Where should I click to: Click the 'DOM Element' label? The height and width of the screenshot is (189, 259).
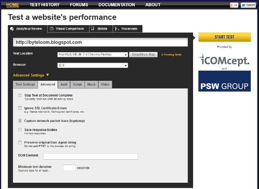28,155
